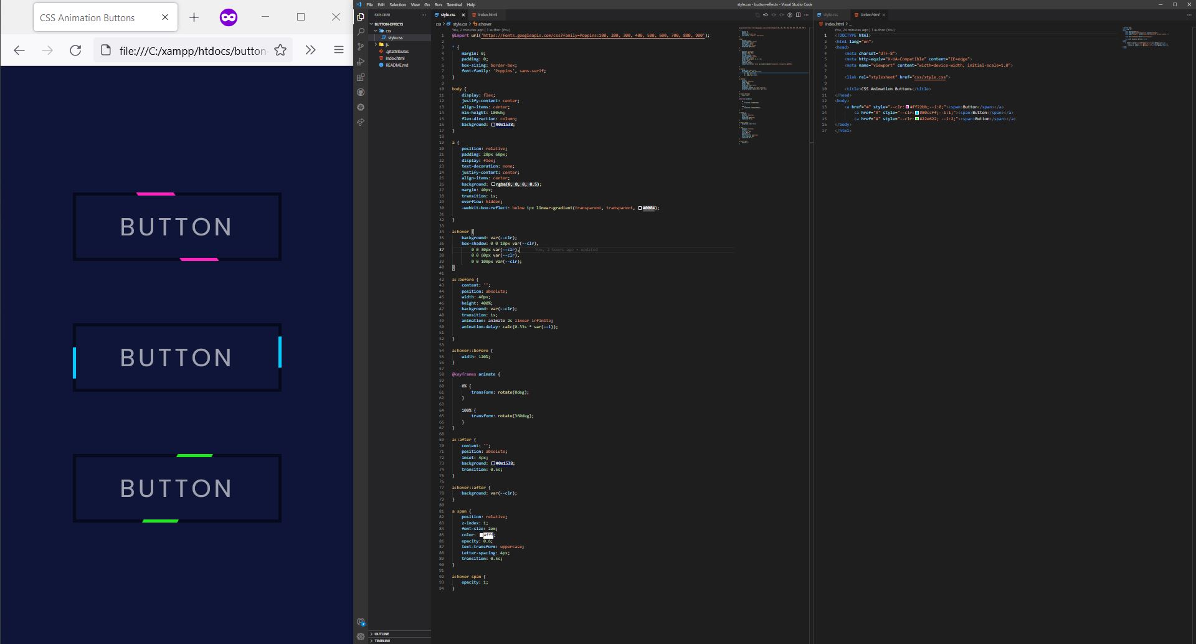1196x644 pixels.
Task: Go back in the browser
Action: point(19,50)
